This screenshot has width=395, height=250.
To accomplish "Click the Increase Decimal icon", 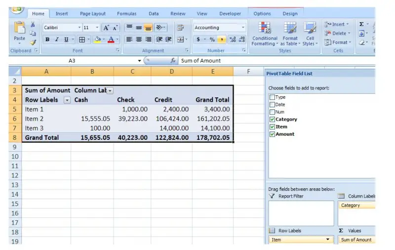I will click(x=233, y=40).
